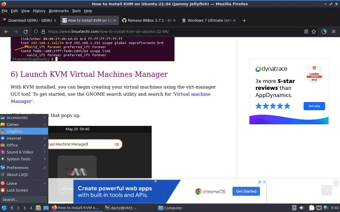
Task: Toggle reader view icon in address bar
Action: pos(306,32)
